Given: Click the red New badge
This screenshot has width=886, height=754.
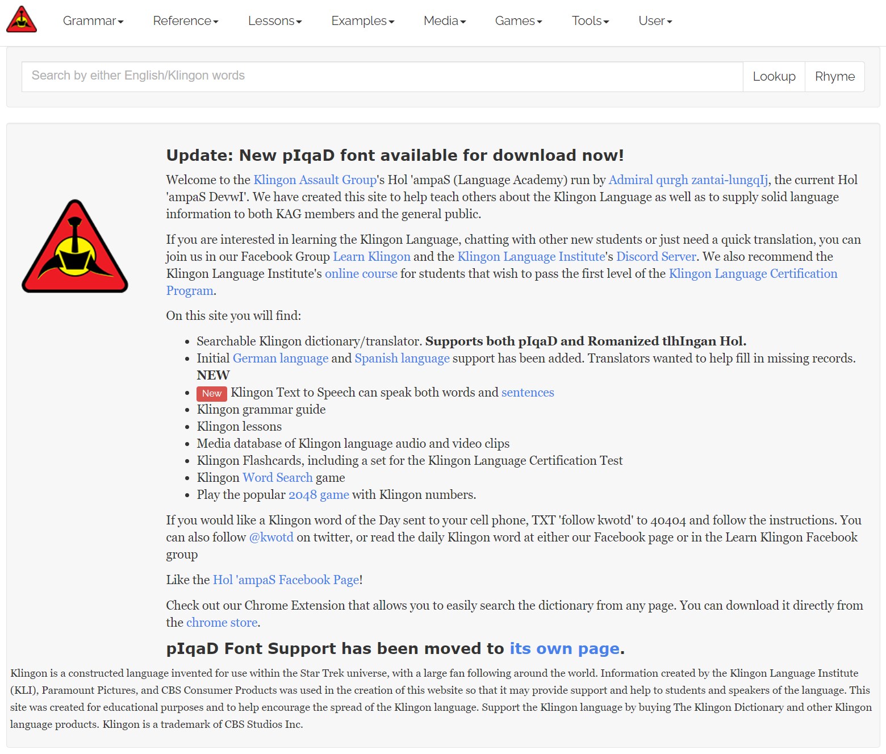Looking at the screenshot, I should [x=212, y=394].
